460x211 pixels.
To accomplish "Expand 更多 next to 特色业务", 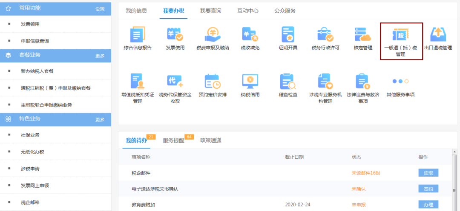I will pyautogui.click(x=100, y=120).
